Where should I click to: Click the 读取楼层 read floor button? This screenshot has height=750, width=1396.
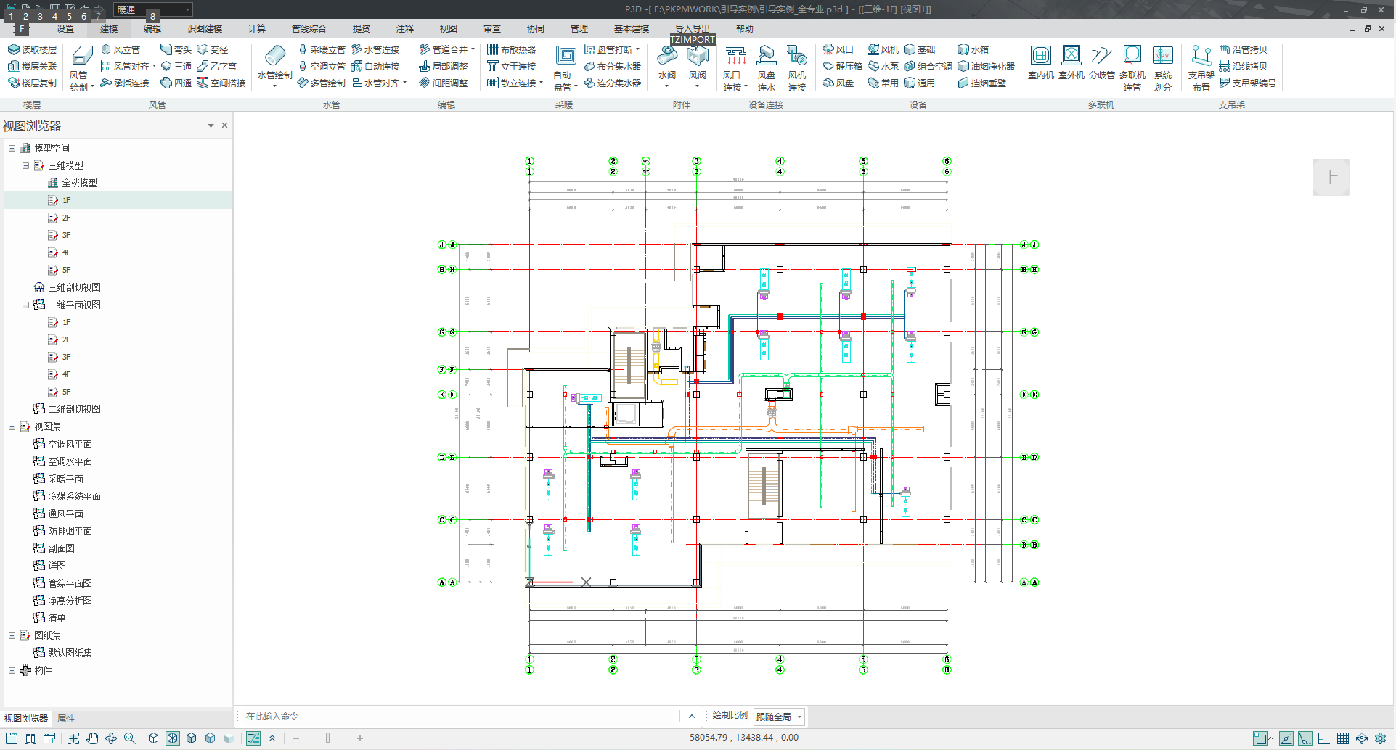(x=32, y=49)
